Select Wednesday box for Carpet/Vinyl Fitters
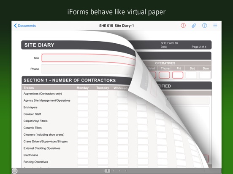233x174 pixels. pos(122,121)
